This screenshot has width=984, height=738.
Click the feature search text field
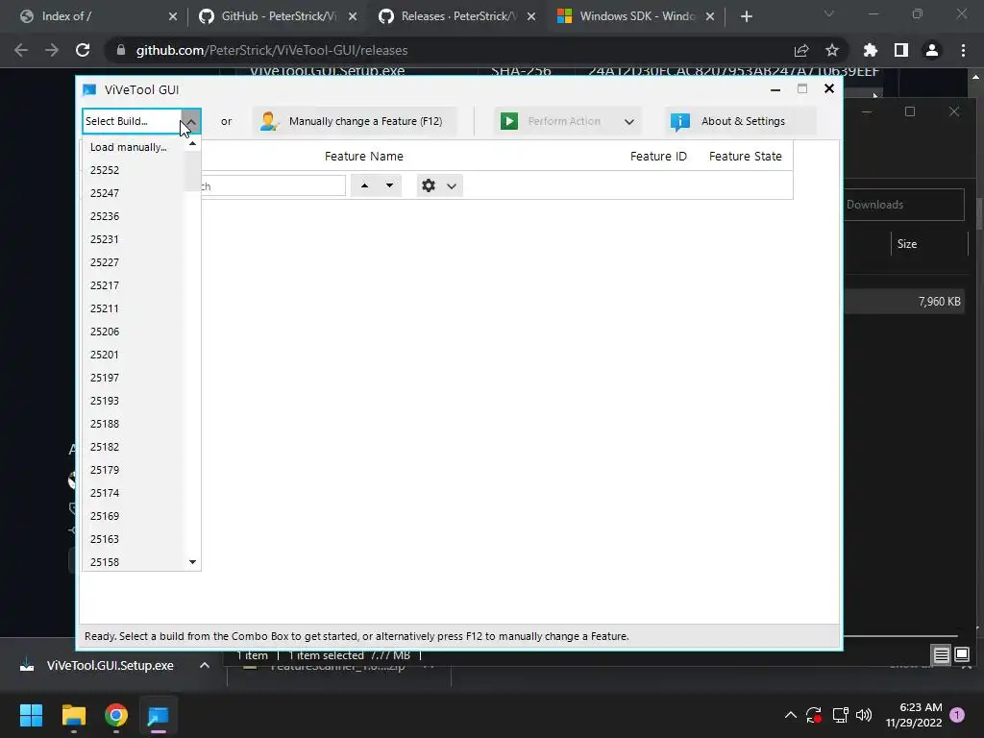pyautogui.click(x=272, y=185)
